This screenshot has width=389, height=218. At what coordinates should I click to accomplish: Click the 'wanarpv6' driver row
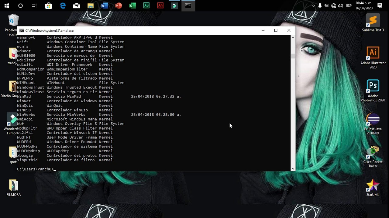pos(65,38)
